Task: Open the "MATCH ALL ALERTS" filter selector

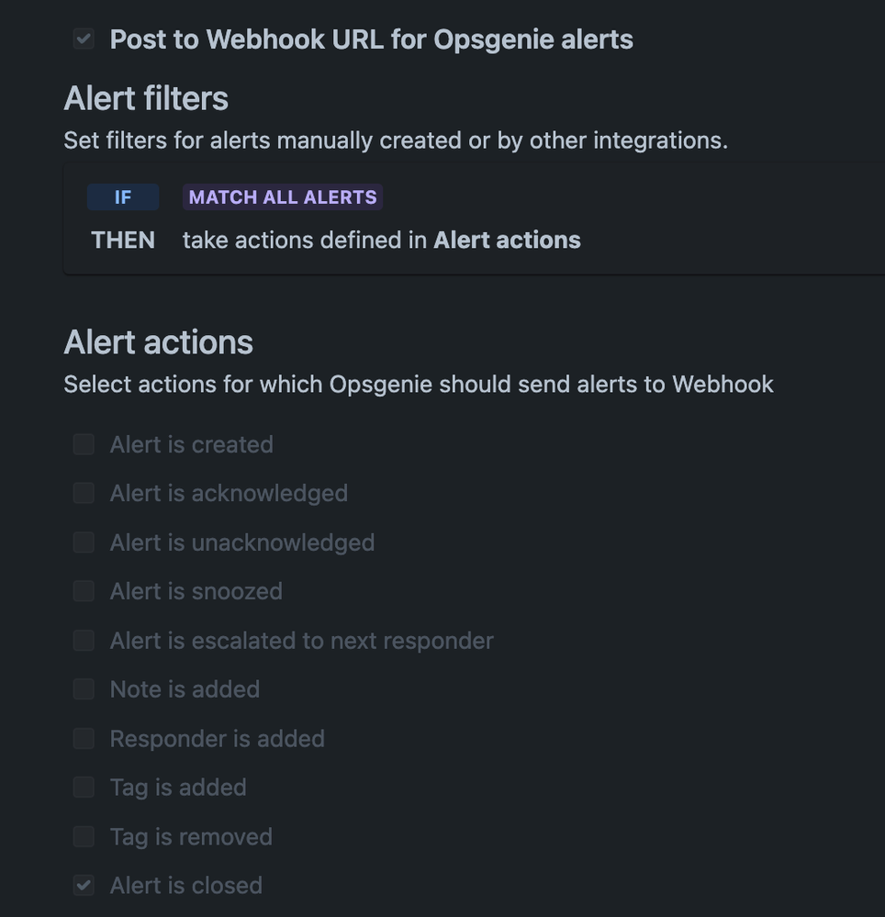Action: (x=282, y=196)
